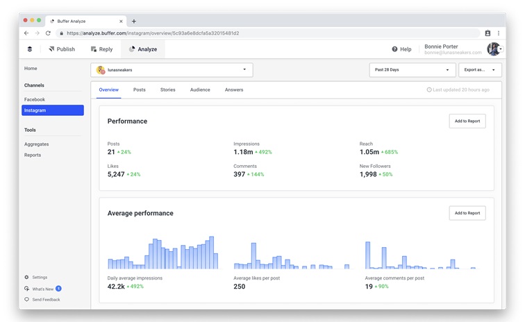The width and height of the screenshot is (525, 322).
Task: Expand the lunasneakers channel dropdown
Action: [172, 70]
